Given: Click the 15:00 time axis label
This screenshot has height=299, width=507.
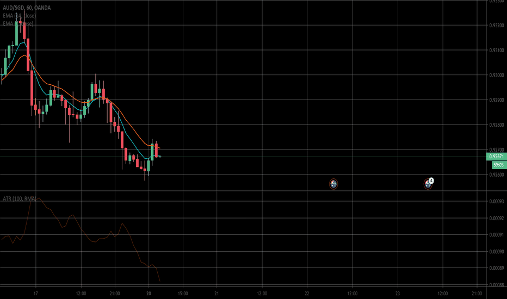Looking at the screenshot, I should tap(183, 294).
